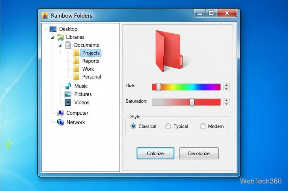Click the Rainbow Folders app icon in title bar
Image resolution: width=288 pixels, height=191 pixels.
pos(45,15)
